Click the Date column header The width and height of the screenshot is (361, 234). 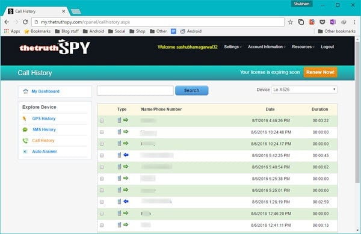click(x=270, y=109)
